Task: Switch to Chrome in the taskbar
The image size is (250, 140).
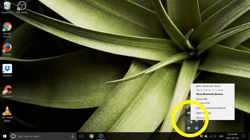Action: 91,136
